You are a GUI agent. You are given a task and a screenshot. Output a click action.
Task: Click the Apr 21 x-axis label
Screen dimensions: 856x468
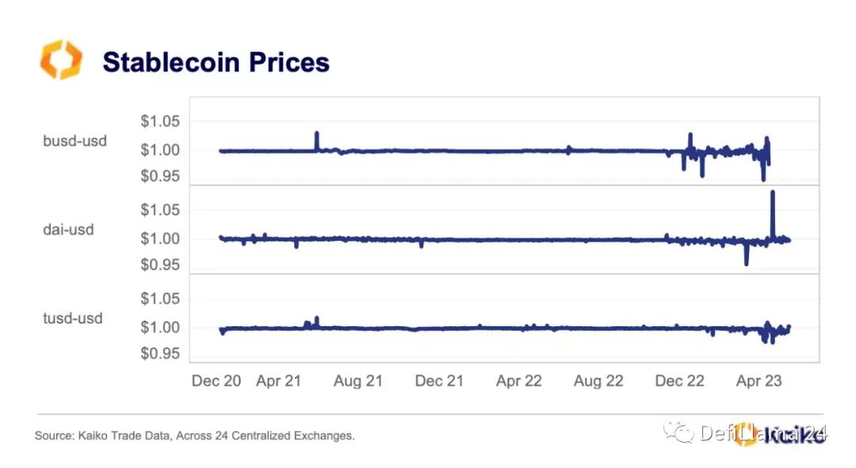coord(278,381)
